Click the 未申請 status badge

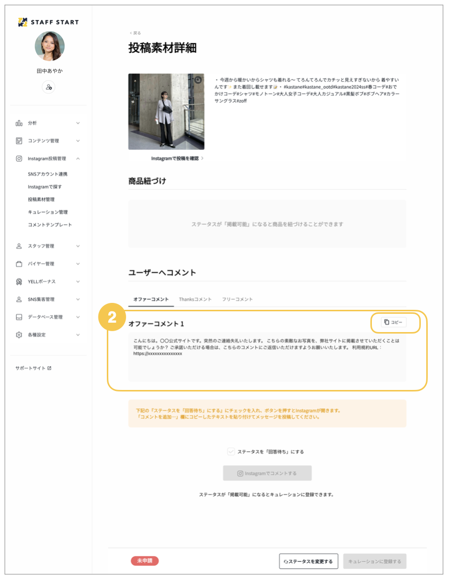pyautogui.click(x=144, y=561)
